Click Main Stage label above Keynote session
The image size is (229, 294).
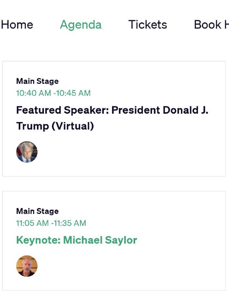[37, 211]
